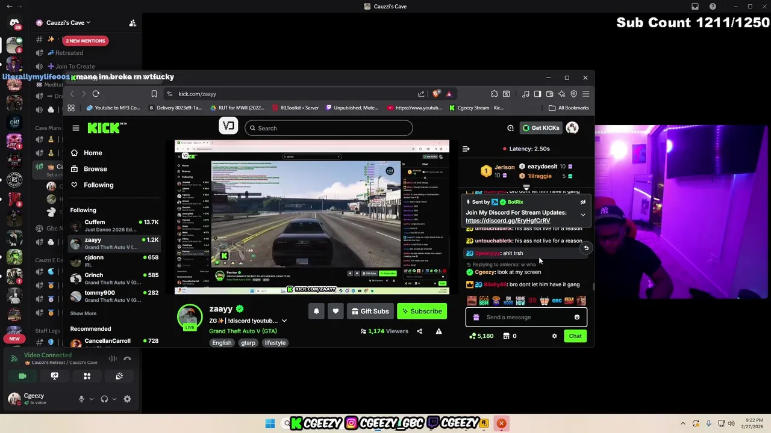Open discord.gg/EryHgfCrRV pinned link
Image resolution: width=771 pixels, height=433 pixels.
coord(508,221)
